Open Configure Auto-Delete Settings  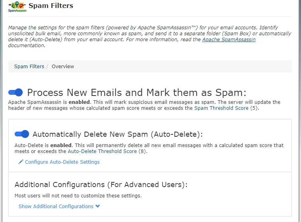tap(62, 162)
